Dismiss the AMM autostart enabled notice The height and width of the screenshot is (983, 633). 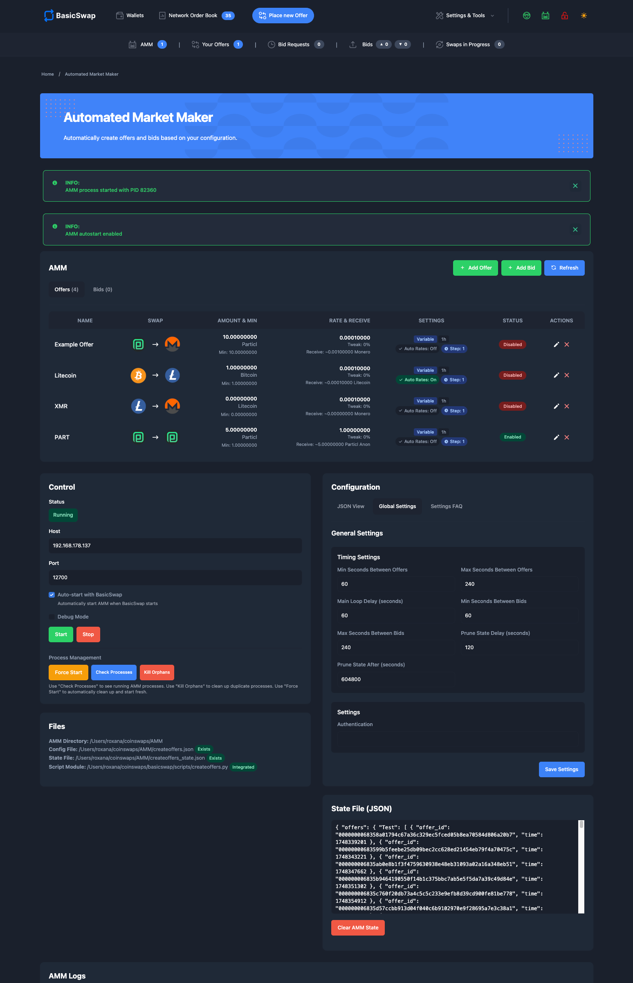[575, 229]
